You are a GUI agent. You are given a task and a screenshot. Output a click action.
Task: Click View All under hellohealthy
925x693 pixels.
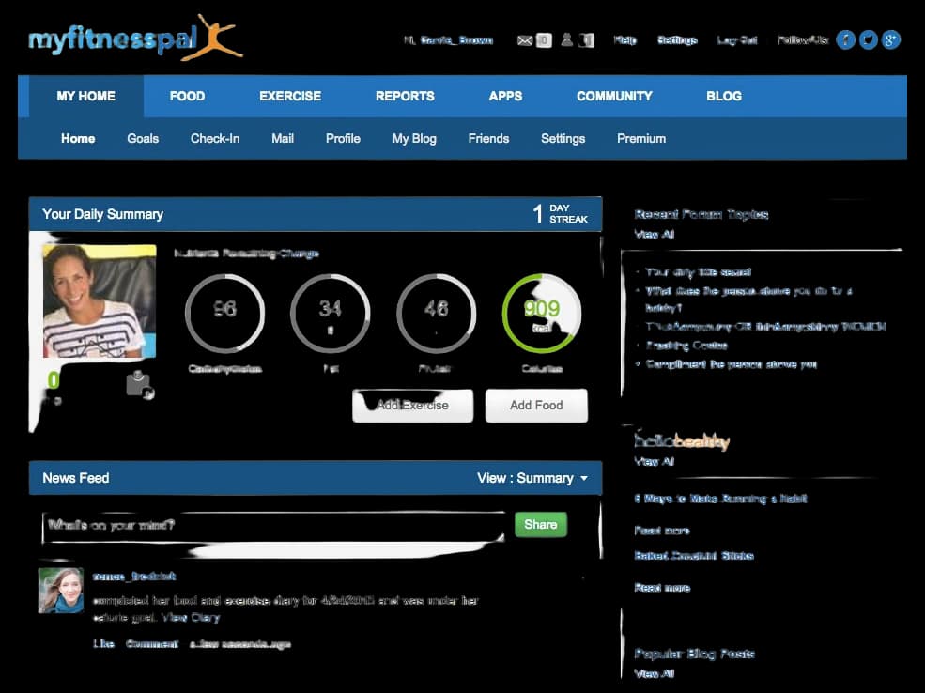click(x=654, y=461)
